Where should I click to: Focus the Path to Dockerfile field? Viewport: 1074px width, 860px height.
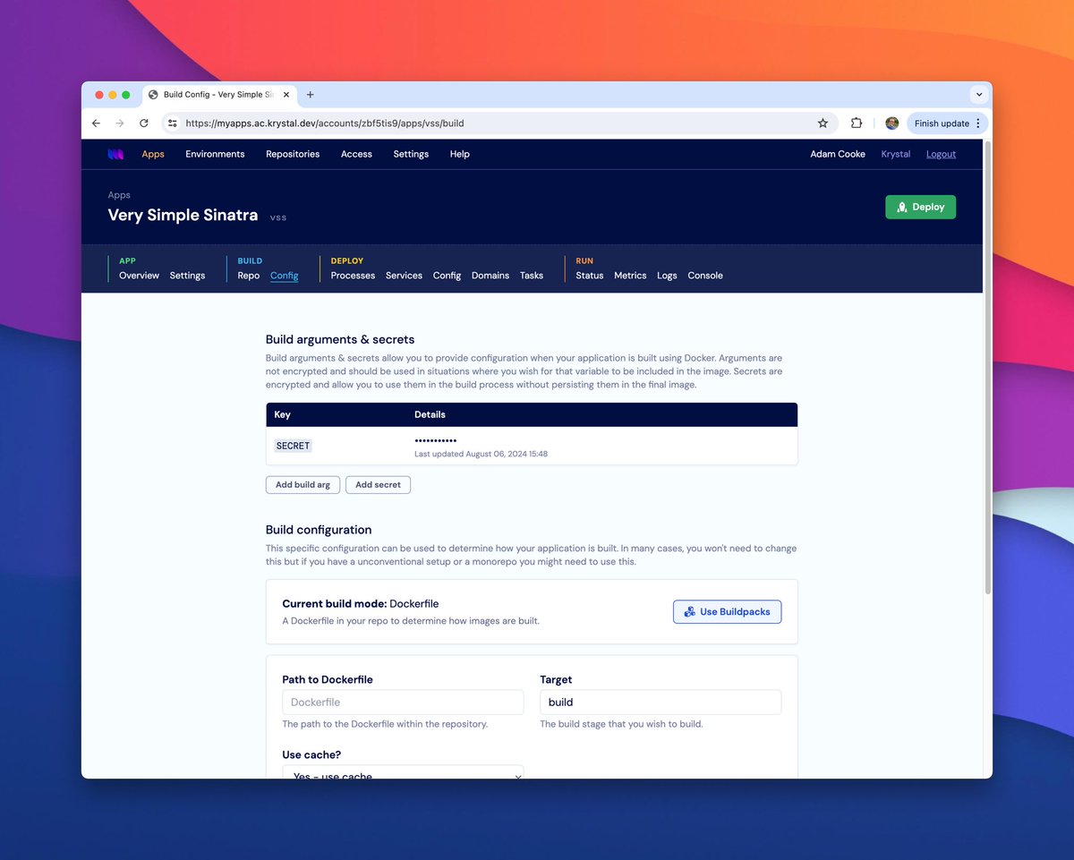point(403,702)
